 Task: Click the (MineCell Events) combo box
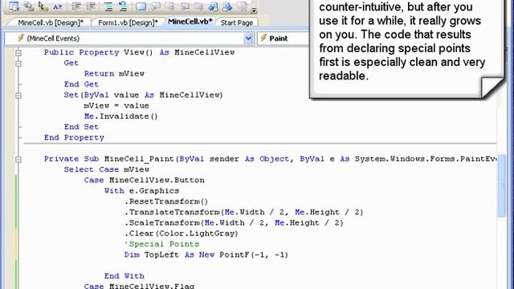pyautogui.click(x=129, y=39)
